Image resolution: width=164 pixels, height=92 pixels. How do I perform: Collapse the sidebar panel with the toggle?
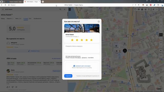click(x=70, y=9)
